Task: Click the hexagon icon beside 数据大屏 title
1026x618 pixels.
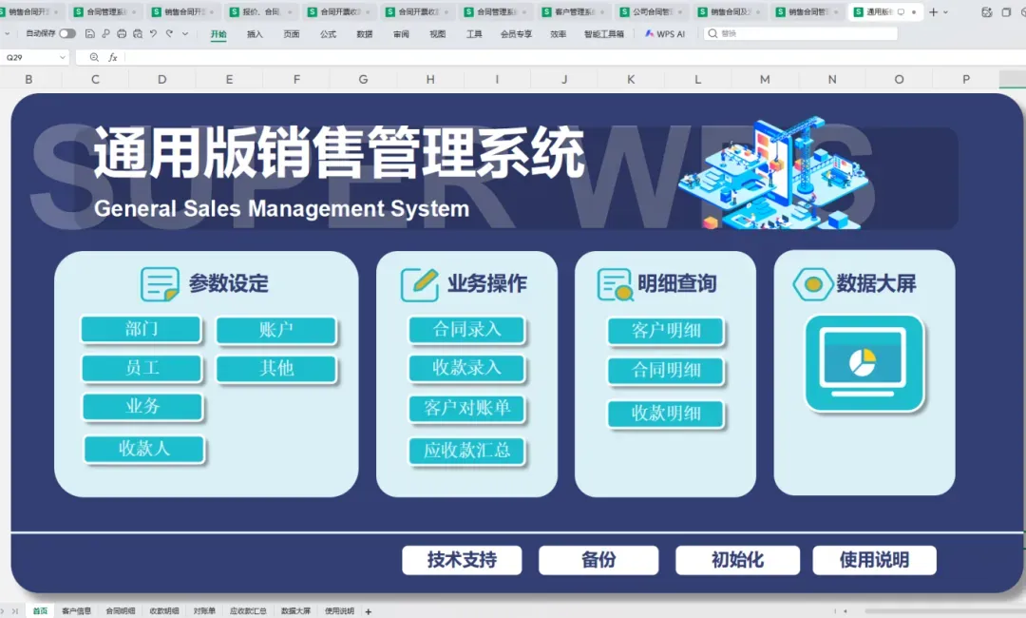Action: [812, 284]
